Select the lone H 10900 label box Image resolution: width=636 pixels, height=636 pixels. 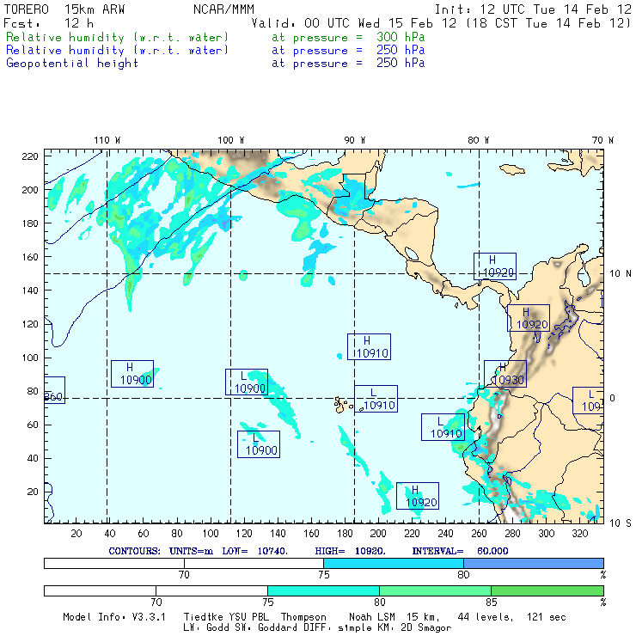pyautogui.click(x=132, y=373)
